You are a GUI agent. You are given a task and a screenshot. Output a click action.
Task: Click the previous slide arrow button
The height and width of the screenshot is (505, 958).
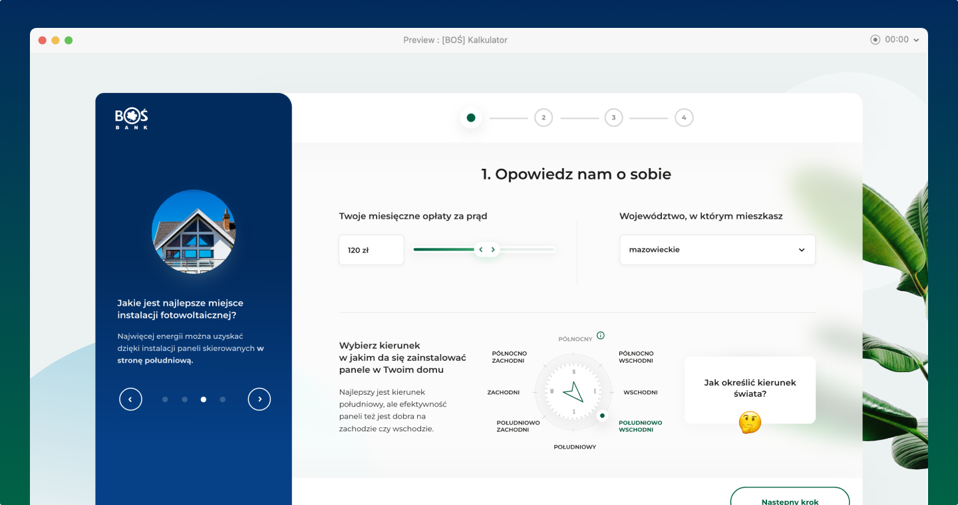130,399
